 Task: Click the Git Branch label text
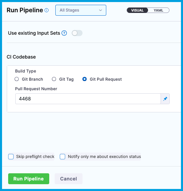(x=32, y=79)
